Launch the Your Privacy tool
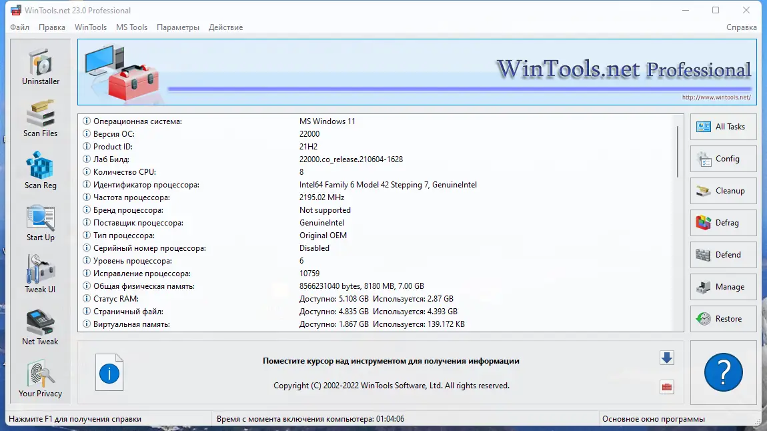Viewport: 767px width, 431px height. (40, 378)
